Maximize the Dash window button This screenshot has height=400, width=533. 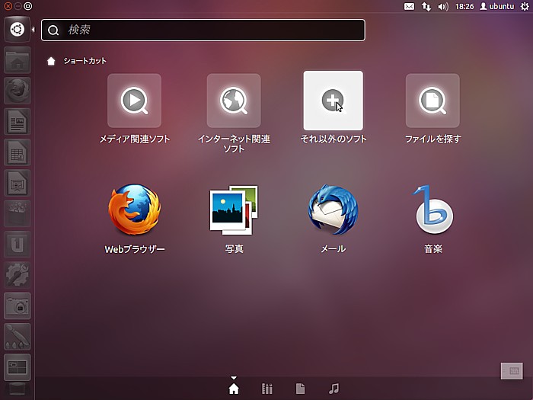tap(28, 6)
